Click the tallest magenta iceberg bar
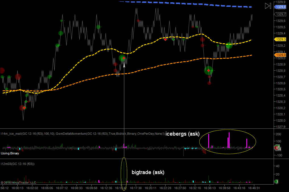 click(229, 140)
